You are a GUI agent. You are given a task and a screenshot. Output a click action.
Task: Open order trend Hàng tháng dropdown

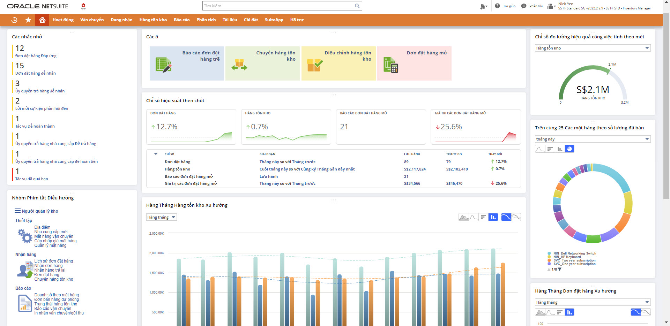[593, 302]
